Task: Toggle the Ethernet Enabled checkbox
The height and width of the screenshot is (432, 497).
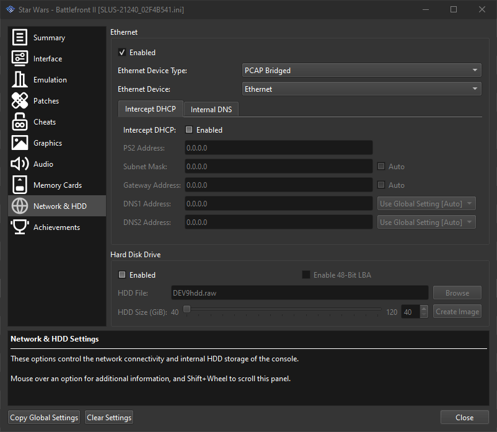Action: [122, 52]
